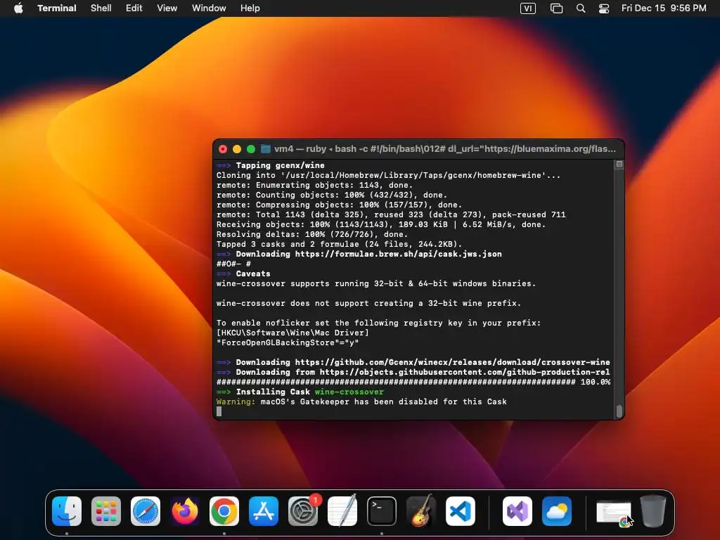The image size is (720, 540).
Task: Click '"ForceOpenGLBackingStore"="y"' text
Action: (288, 342)
